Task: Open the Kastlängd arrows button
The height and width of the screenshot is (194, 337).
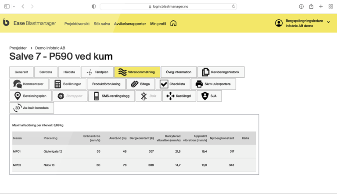Action: (179, 96)
